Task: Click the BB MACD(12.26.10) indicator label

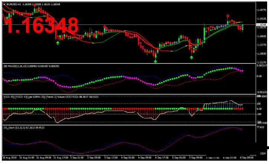Action: [x=15, y=66]
